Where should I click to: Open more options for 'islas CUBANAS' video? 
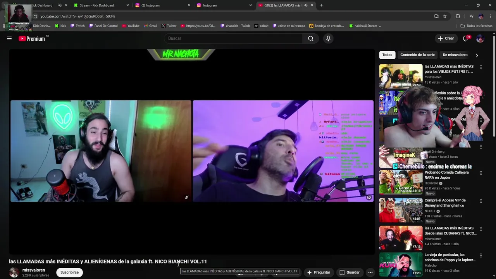coord(481,229)
